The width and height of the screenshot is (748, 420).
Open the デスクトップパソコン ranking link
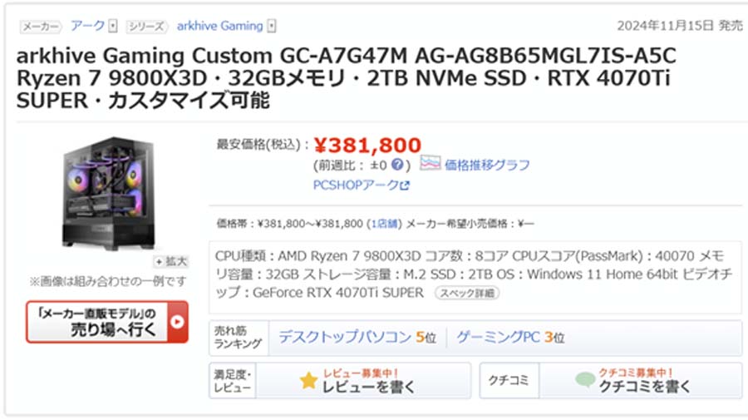[x=345, y=337]
